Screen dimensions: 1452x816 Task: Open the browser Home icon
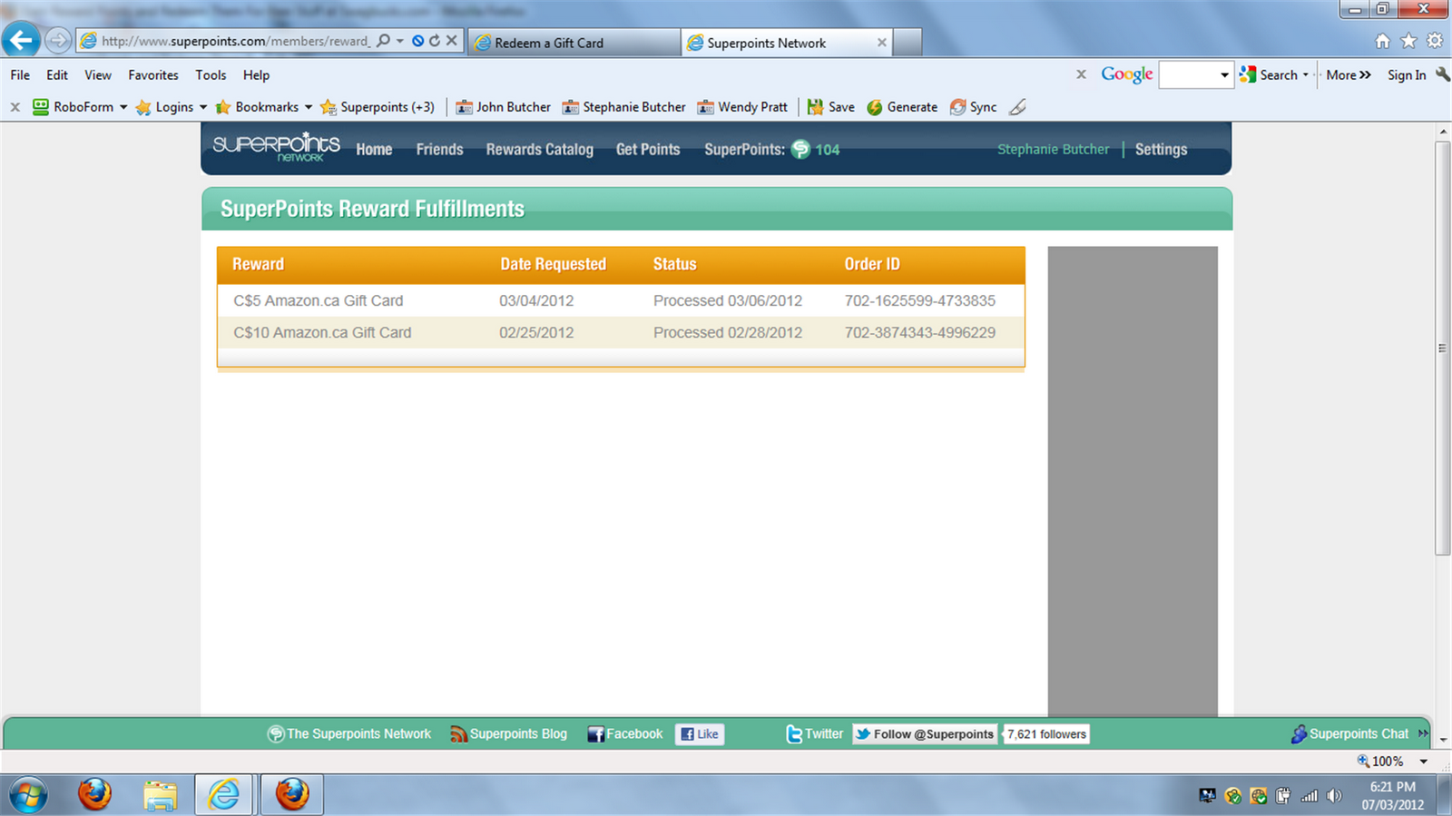(x=1382, y=41)
